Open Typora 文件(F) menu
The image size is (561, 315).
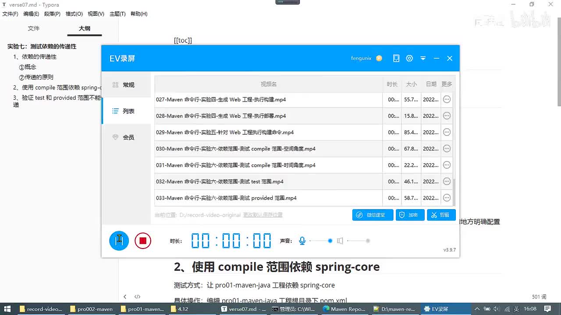pyautogui.click(x=10, y=14)
